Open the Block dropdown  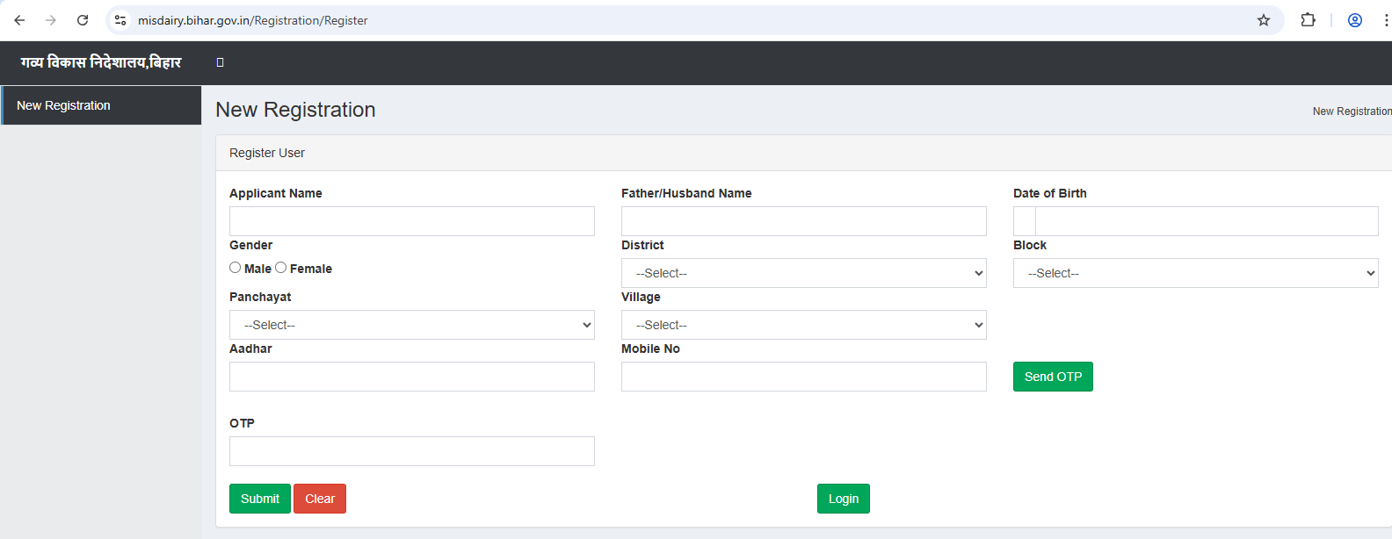point(1195,273)
